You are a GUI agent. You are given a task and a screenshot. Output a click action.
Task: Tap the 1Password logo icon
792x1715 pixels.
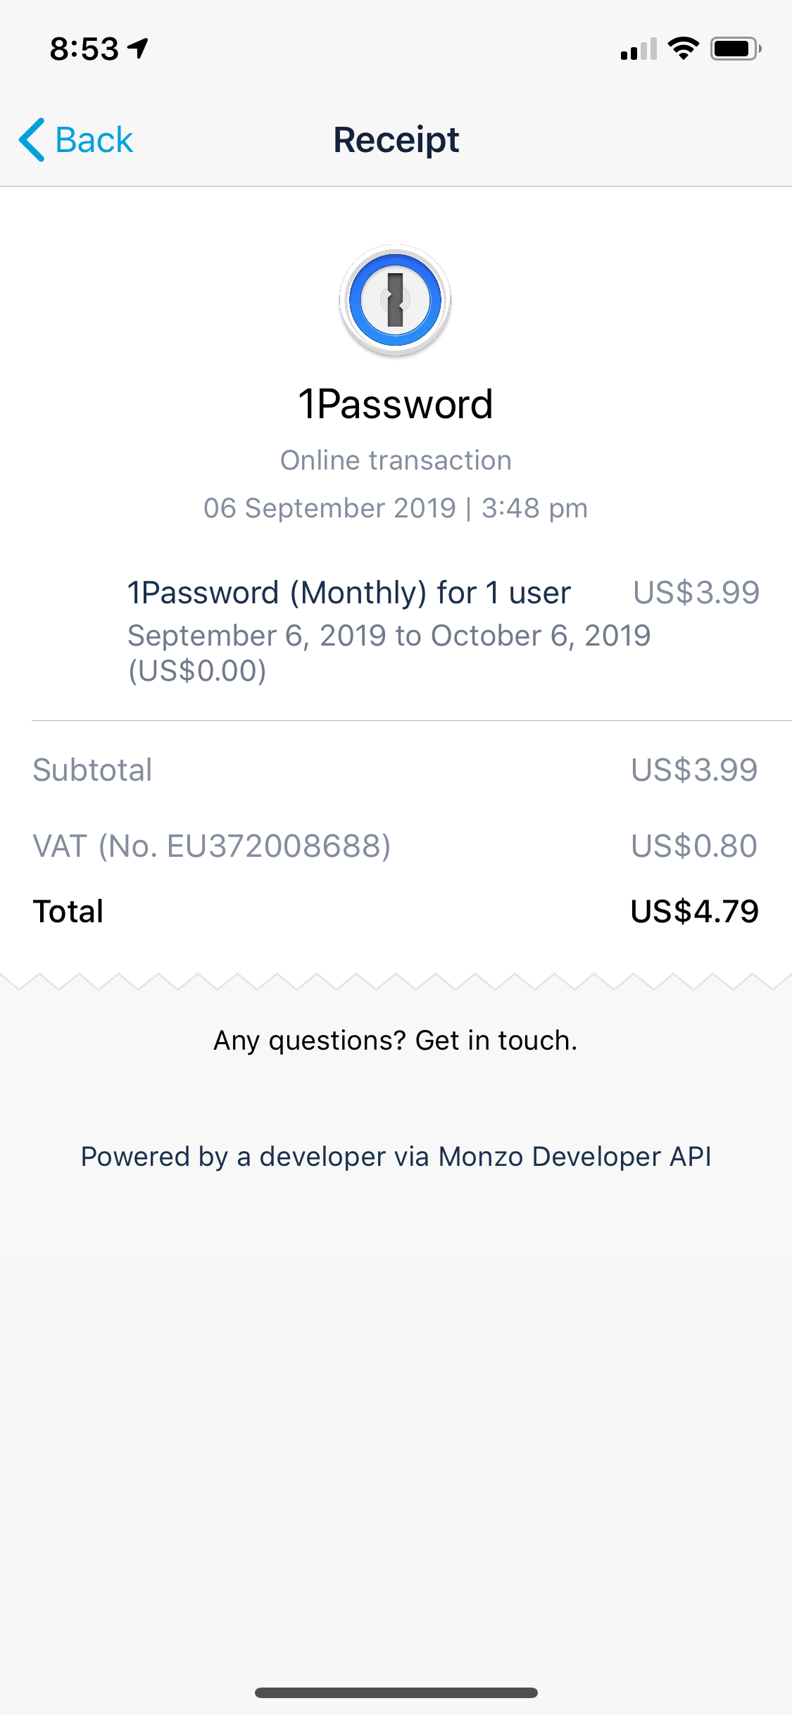tap(395, 300)
